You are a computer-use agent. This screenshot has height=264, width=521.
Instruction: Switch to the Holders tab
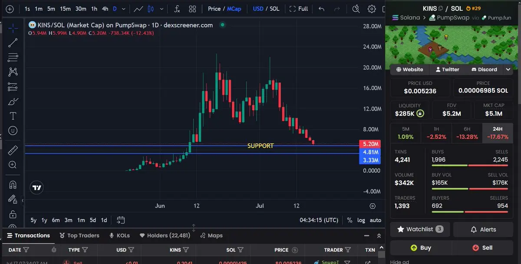[165, 235]
